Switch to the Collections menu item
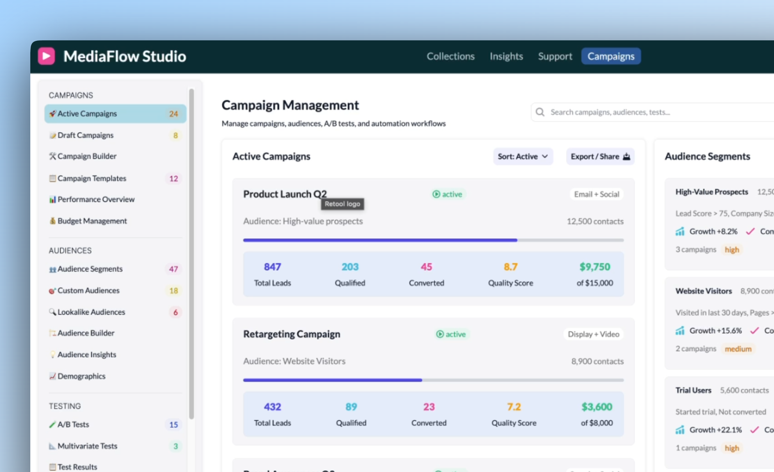Viewport: 774px width, 472px height. [451, 57]
